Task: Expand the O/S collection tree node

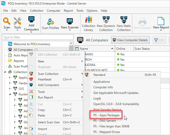Action: pyautogui.click(x=10, y=89)
